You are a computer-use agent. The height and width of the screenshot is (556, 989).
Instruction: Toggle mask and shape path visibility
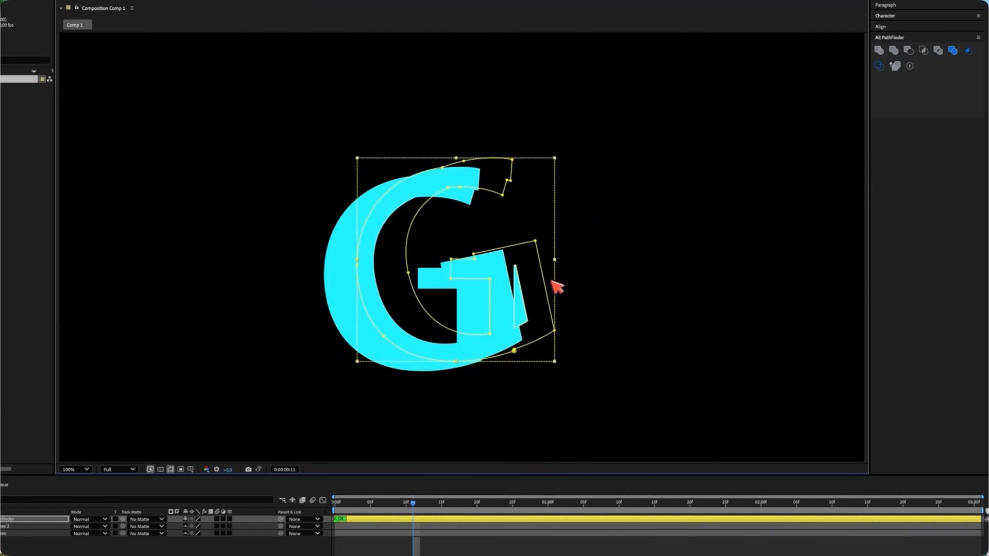tap(170, 470)
